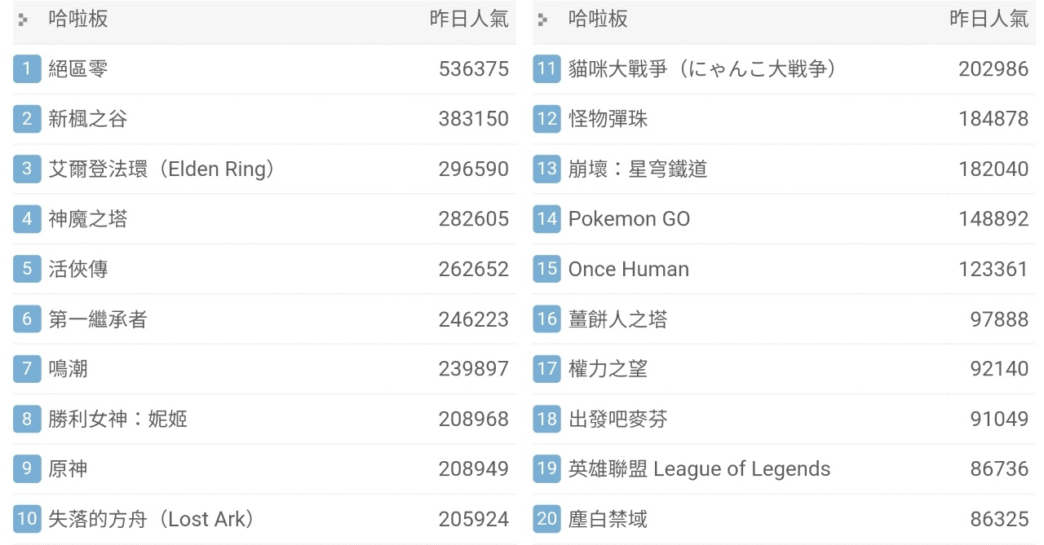Click the right 哈啦板 column header
1044x545 pixels.
[598, 20]
